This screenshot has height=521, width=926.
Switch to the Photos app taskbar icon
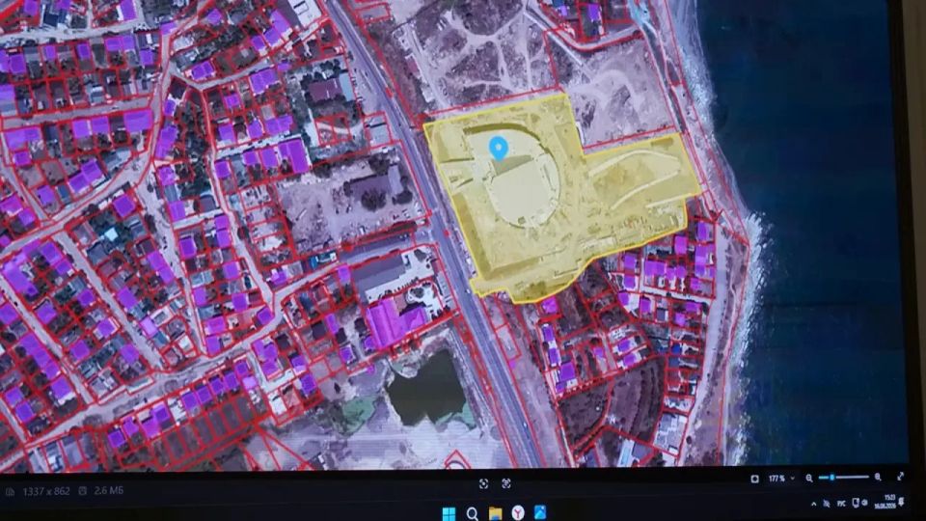coord(540,512)
